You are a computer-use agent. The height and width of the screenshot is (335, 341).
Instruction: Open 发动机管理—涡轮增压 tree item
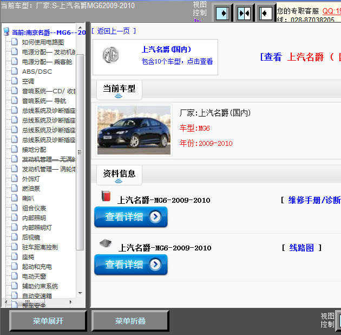tap(49, 169)
